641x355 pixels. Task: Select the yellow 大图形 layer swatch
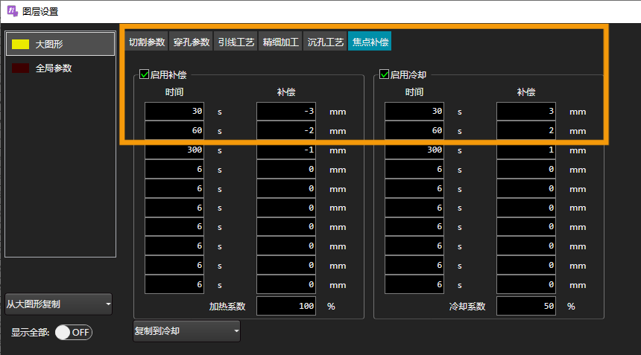(21, 44)
